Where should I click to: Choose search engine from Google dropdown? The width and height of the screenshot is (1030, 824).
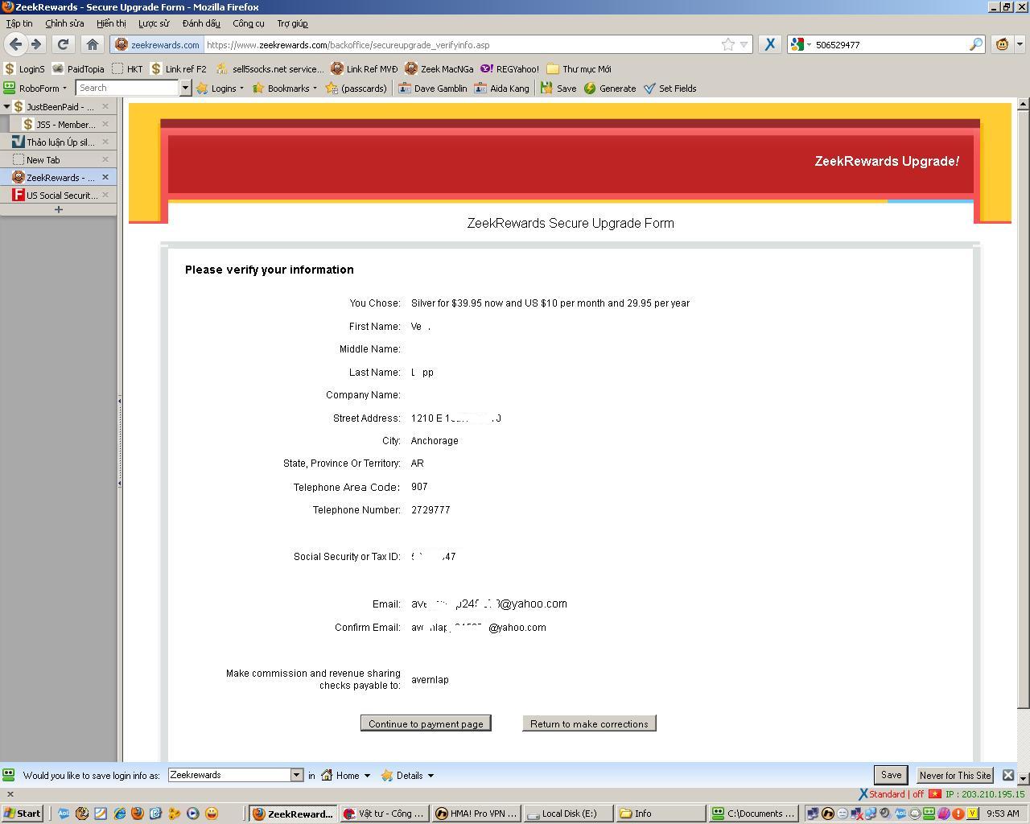click(x=800, y=44)
